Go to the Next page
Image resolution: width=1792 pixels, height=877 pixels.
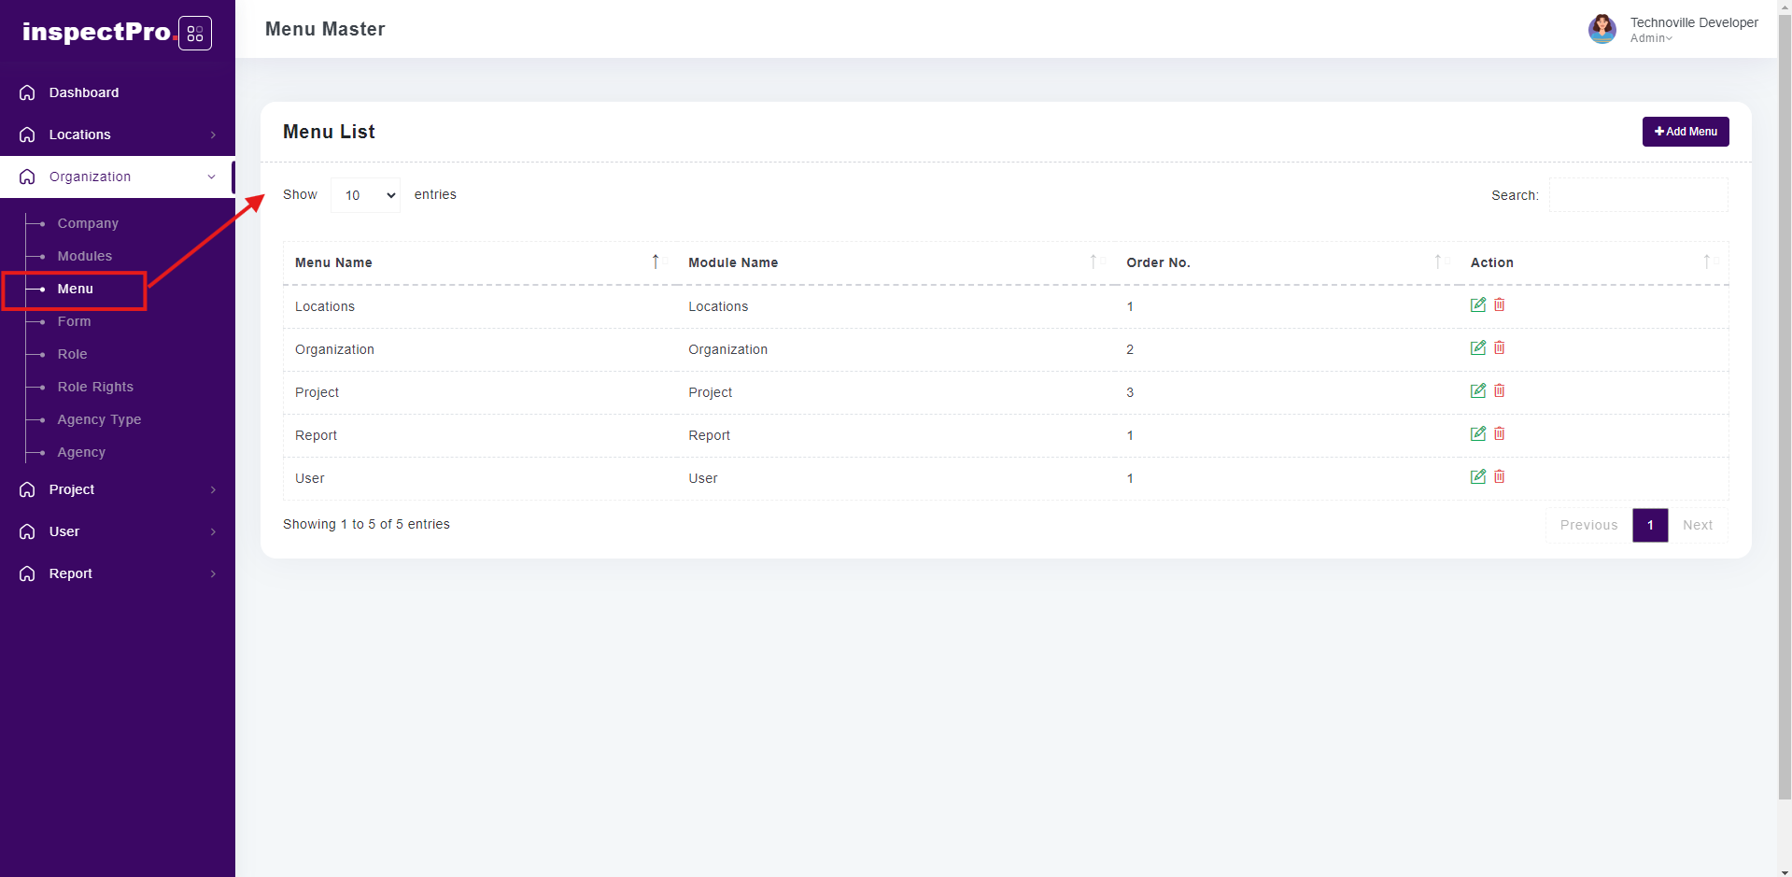pos(1697,525)
